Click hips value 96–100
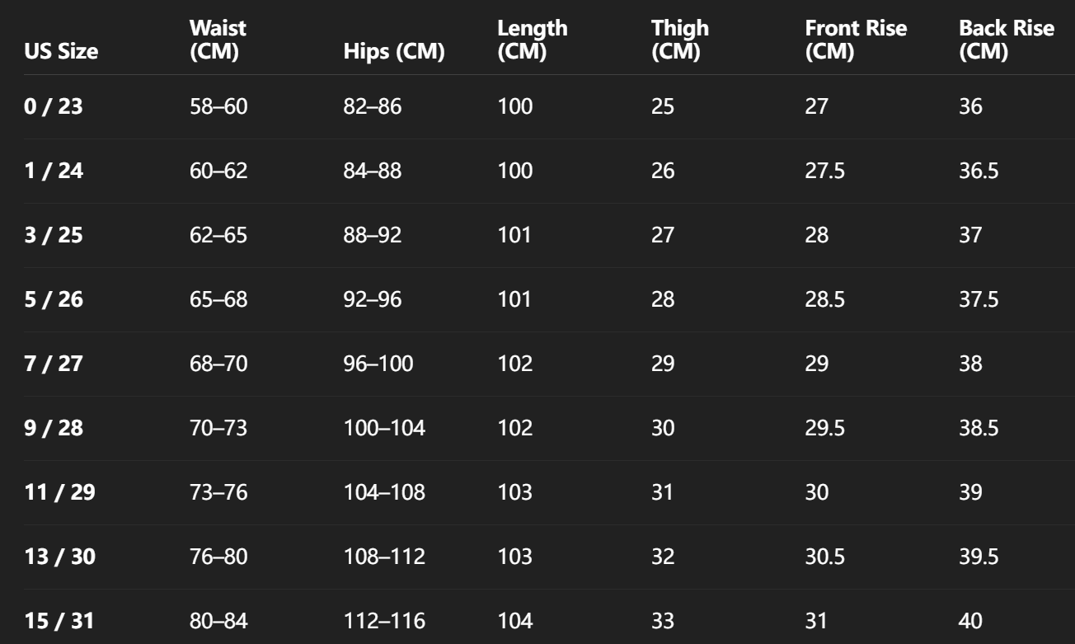Viewport: 1075px width, 644px height. pos(378,364)
